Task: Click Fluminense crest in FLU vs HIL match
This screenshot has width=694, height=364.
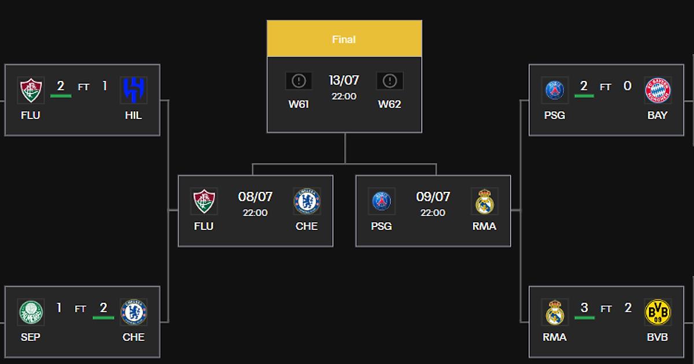Action: (30, 90)
